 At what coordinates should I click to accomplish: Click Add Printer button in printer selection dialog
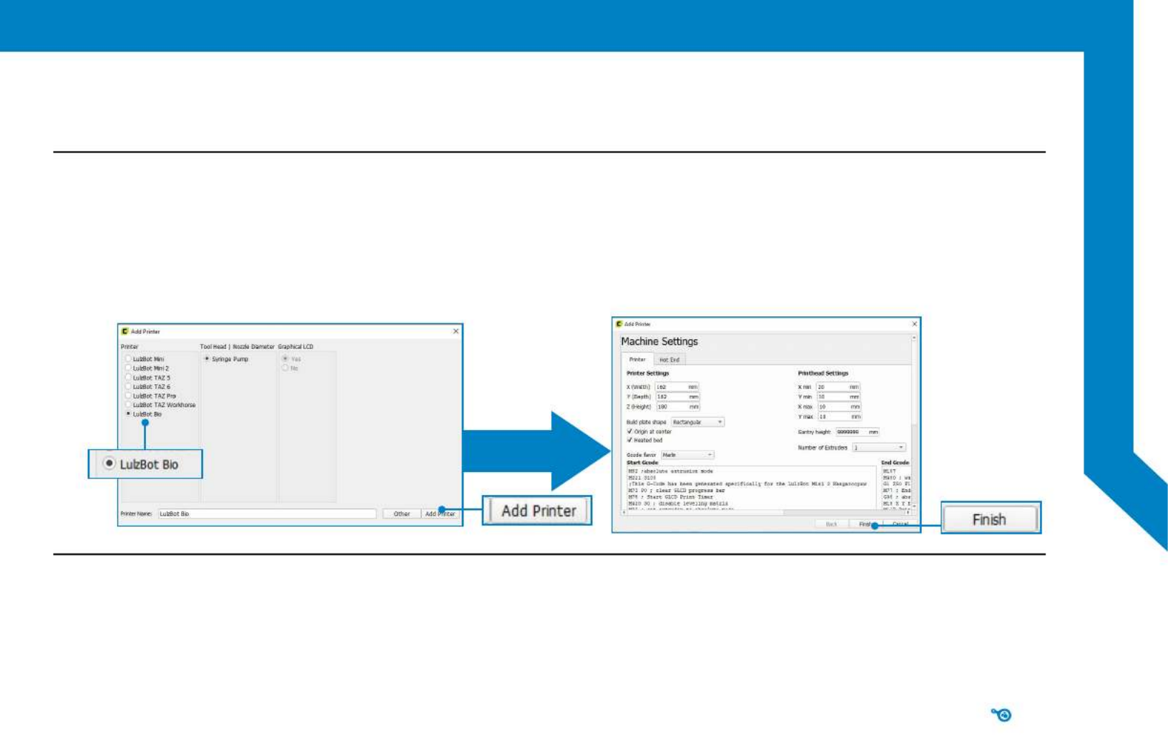point(440,514)
